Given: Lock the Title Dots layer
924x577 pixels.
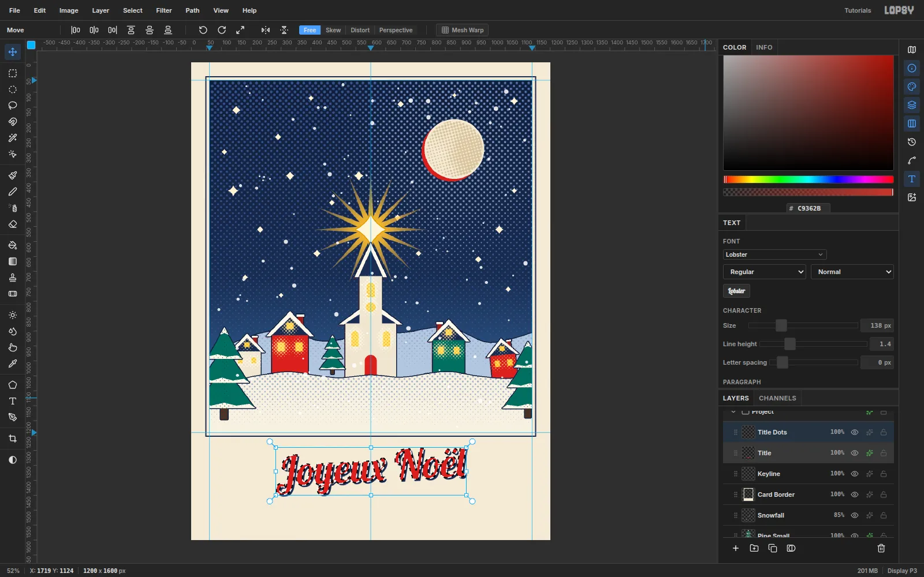Looking at the screenshot, I should pos(884,432).
